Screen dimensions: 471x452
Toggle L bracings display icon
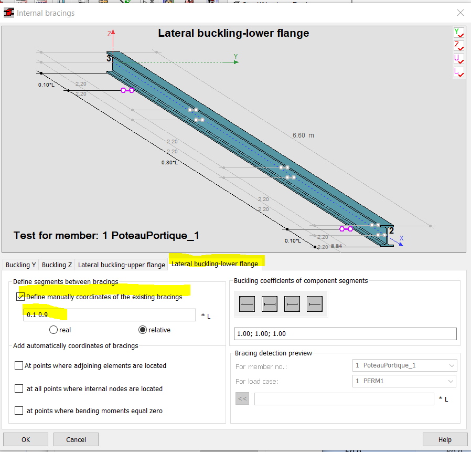(458, 72)
